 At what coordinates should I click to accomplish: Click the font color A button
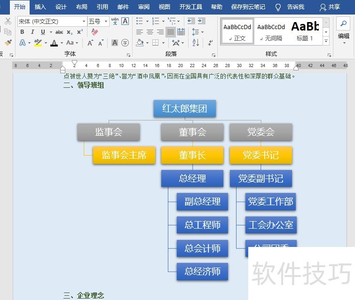(x=54, y=43)
